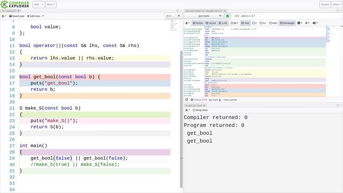The image size is (343, 193).
Task: Open the gcc-trunk compiler picker
Action: (204, 16)
